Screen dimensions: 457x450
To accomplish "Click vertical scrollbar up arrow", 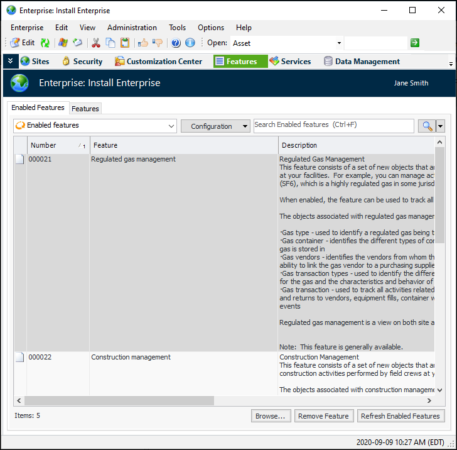I will [440, 142].
